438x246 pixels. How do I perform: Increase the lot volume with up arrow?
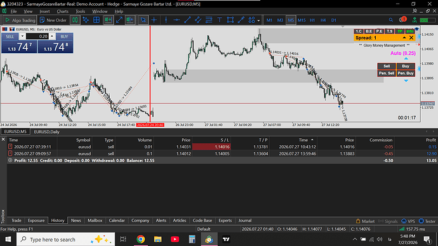52,37
